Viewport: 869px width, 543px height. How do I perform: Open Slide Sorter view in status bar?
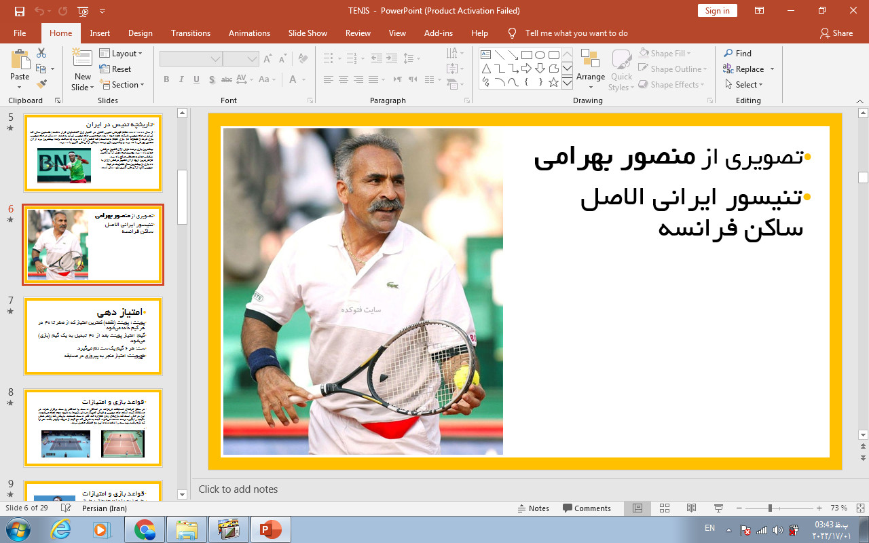(665, 508)
